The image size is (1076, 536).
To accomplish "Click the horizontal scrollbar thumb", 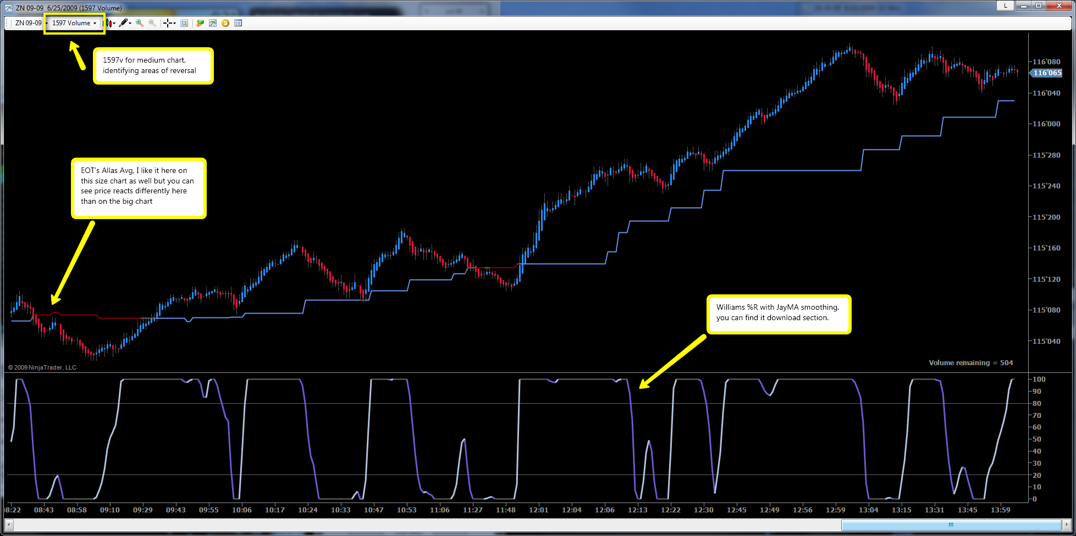I will tap(951, 524).
